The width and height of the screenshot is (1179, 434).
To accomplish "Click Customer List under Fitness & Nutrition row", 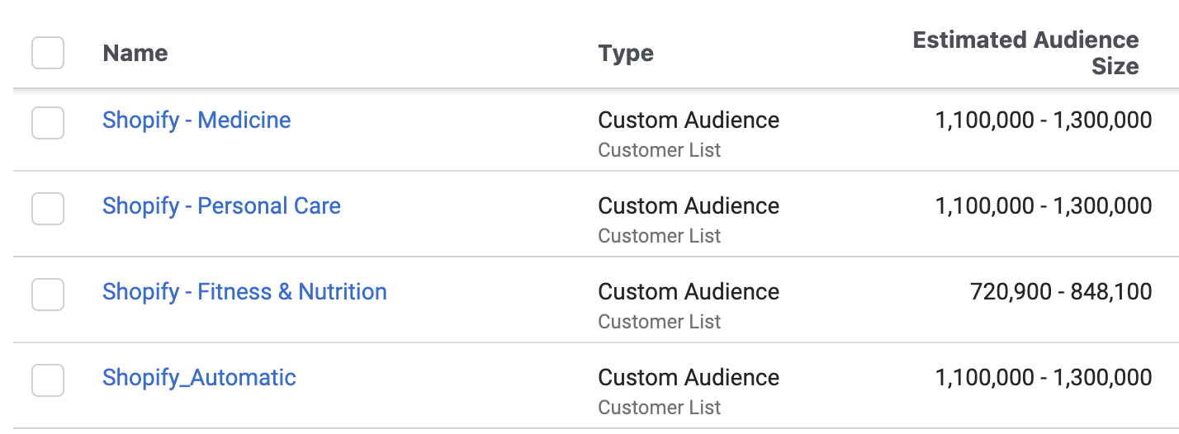I will [660, 322].
